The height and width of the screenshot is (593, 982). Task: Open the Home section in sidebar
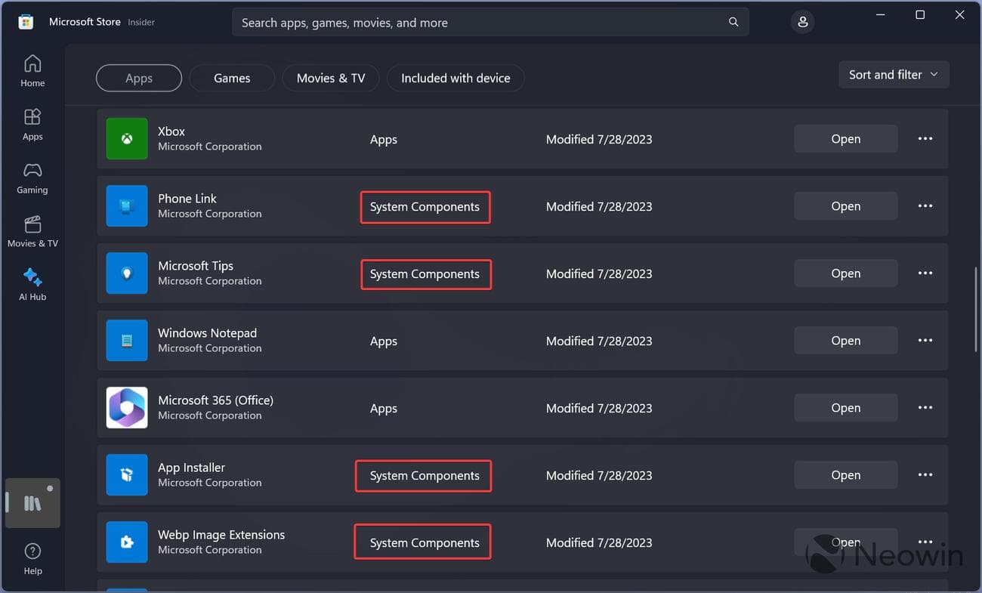tap(32, 70)
